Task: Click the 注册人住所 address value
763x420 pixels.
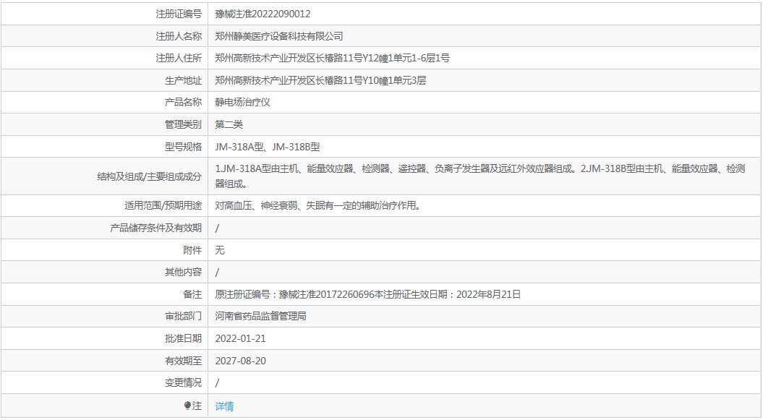Action: pos(333,59)
